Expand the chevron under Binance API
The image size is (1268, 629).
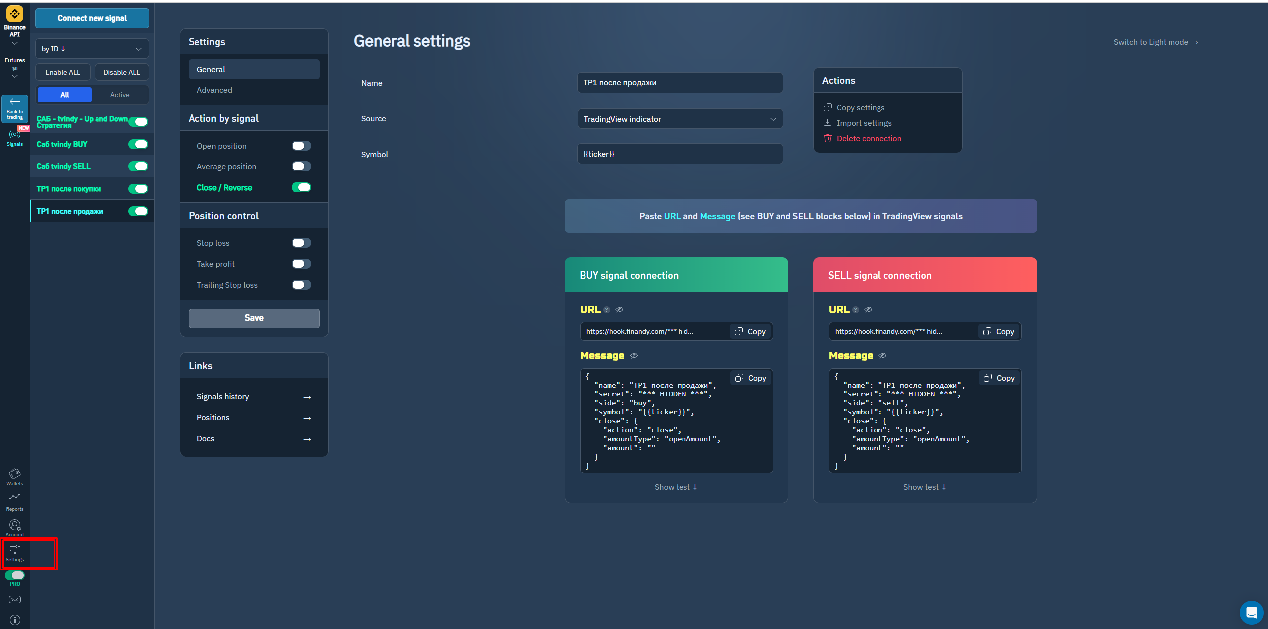point(15,43)
